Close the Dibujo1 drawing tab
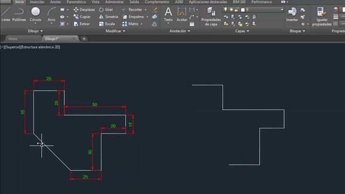This screenshot has height=194, width=345. pos(74,38)
